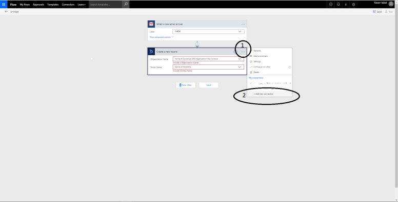Click inside the Search templates field
398x202 pixels.
pos(106,5)
